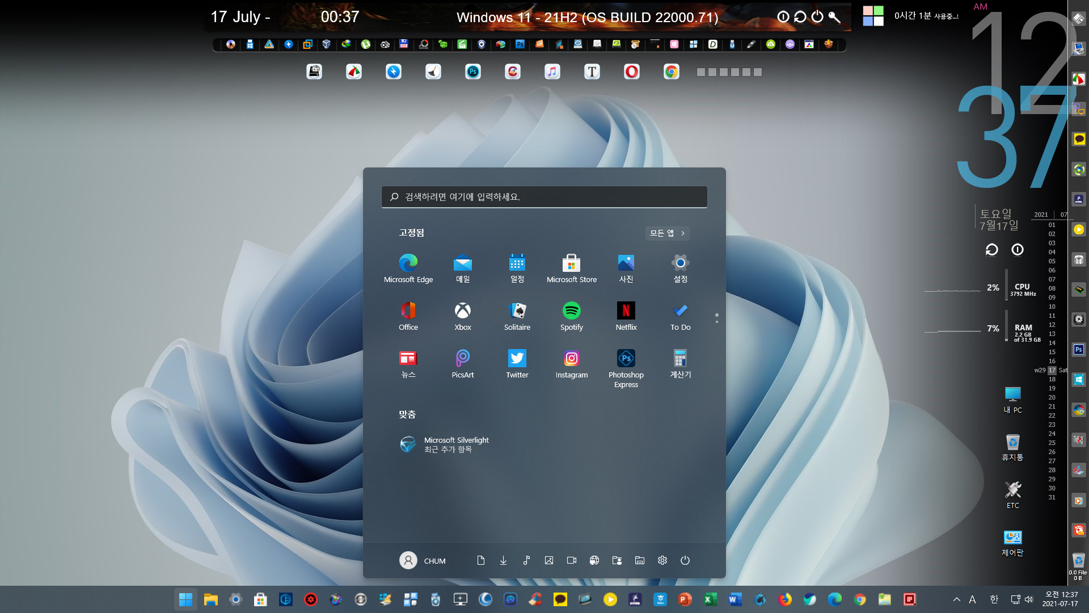
Task: Open Microsoft Store on the taskbar
Action: (260, 599)
